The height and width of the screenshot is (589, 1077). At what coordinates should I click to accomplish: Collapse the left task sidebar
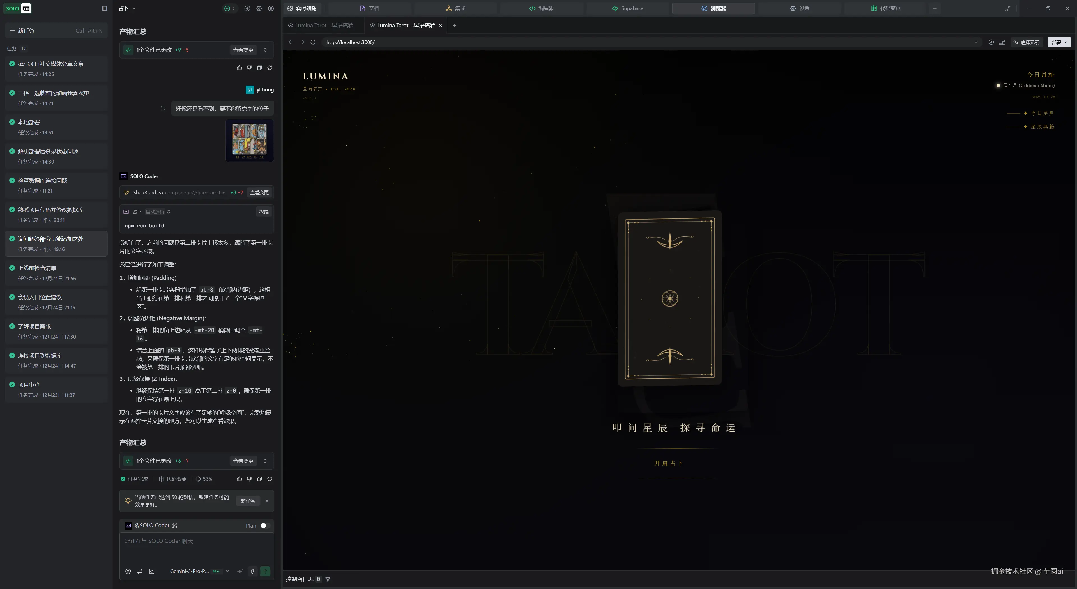(x=104, y=8)
